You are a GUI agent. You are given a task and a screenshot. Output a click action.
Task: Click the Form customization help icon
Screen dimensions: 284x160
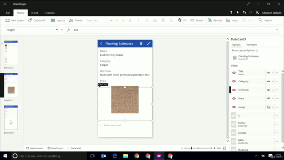(257, 51)
